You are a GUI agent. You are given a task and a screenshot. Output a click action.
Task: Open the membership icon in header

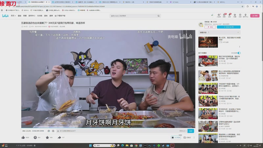[219, 15]
